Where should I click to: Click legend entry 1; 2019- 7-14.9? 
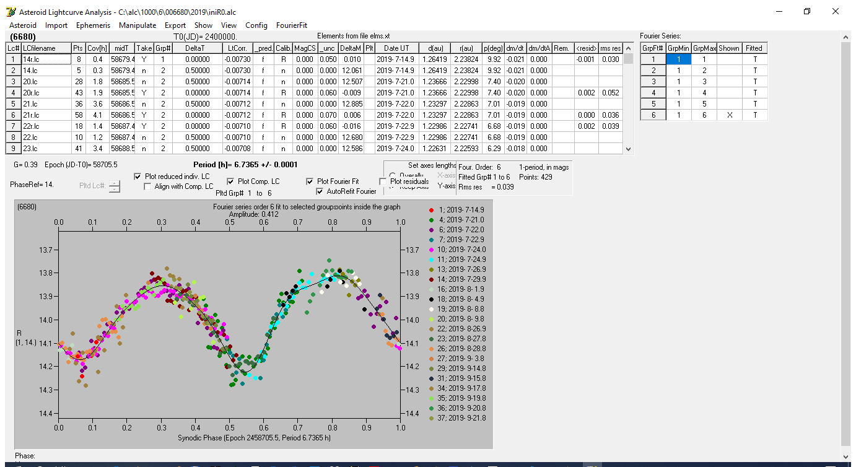pyautogui.click(x=457, y=210)
